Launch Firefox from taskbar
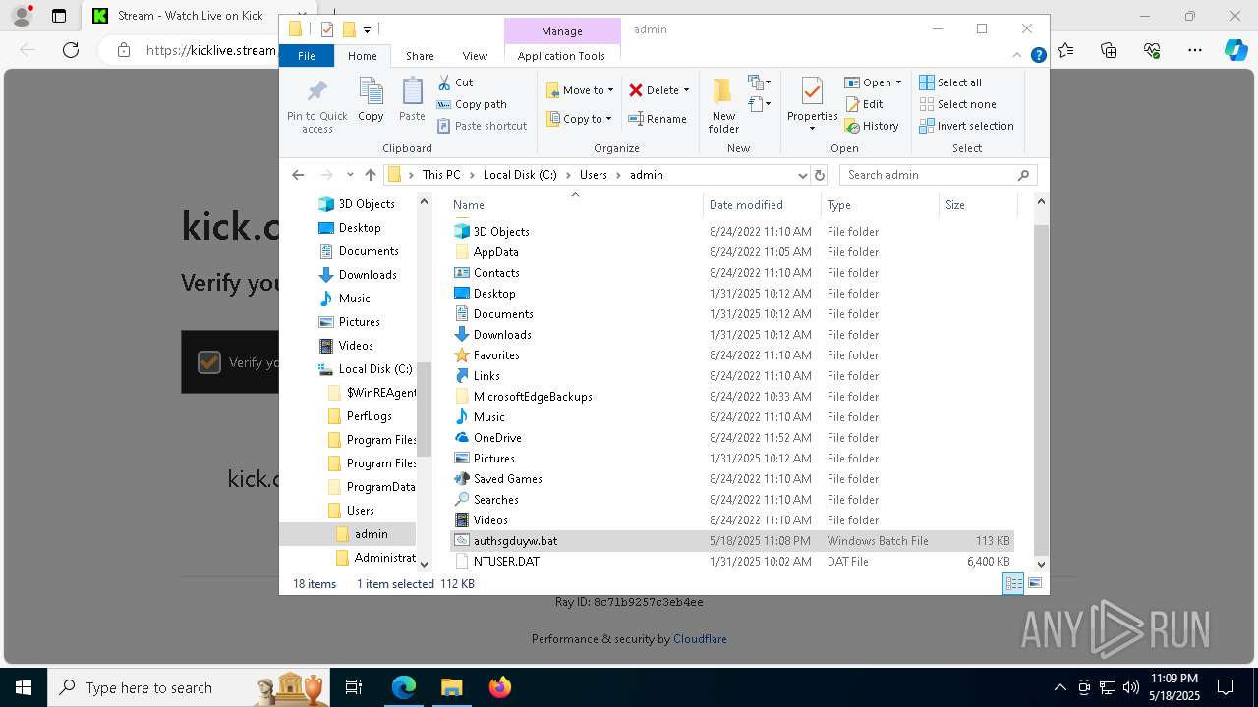Screen dimensions: 1258x707 coord(499,687)
